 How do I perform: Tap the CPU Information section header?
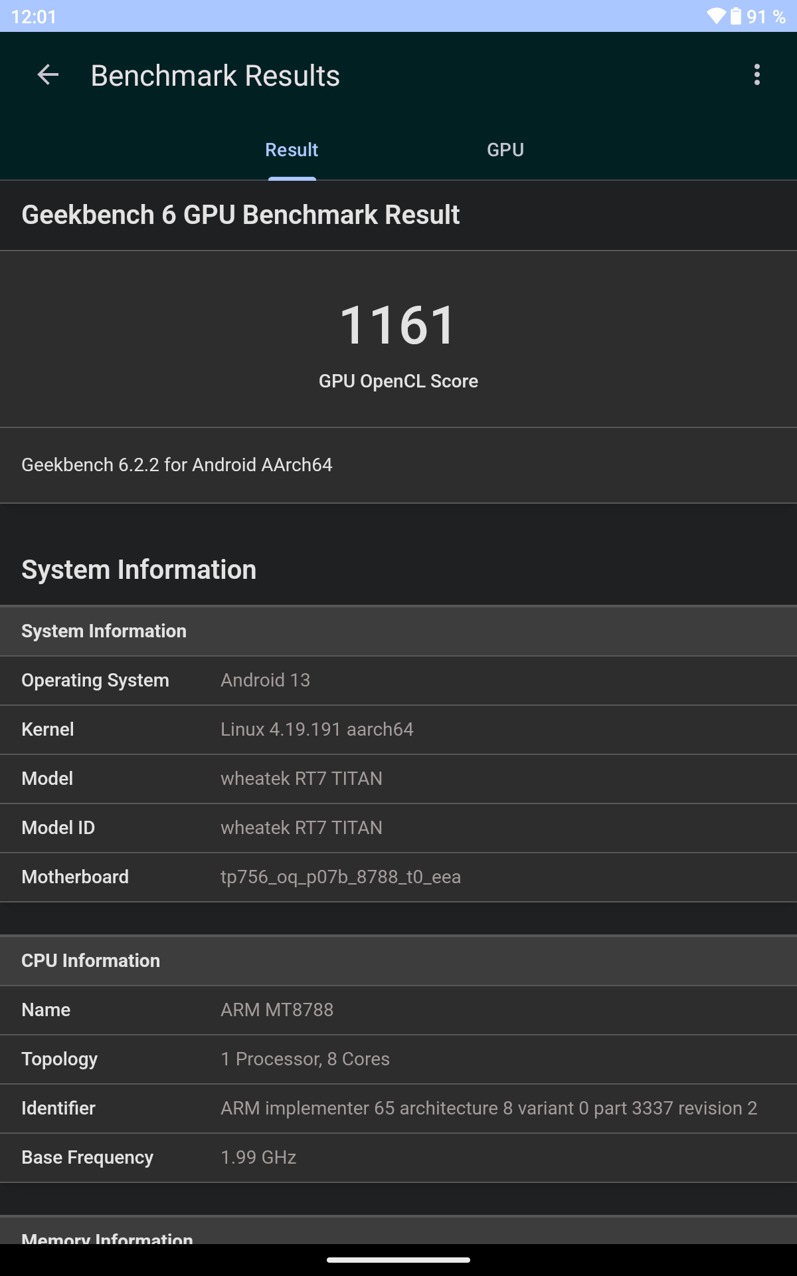coord(398,960)
